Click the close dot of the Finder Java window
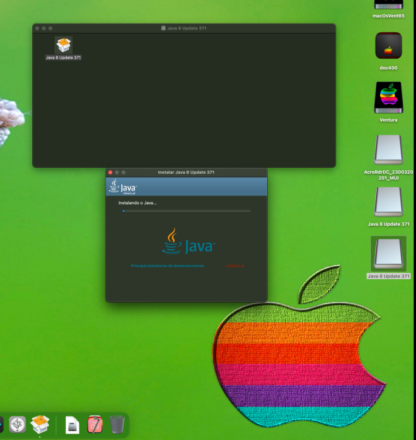Image resolution: width=416 pixels, height=440 pixels. pyautogui.click(x=37, y=28)
